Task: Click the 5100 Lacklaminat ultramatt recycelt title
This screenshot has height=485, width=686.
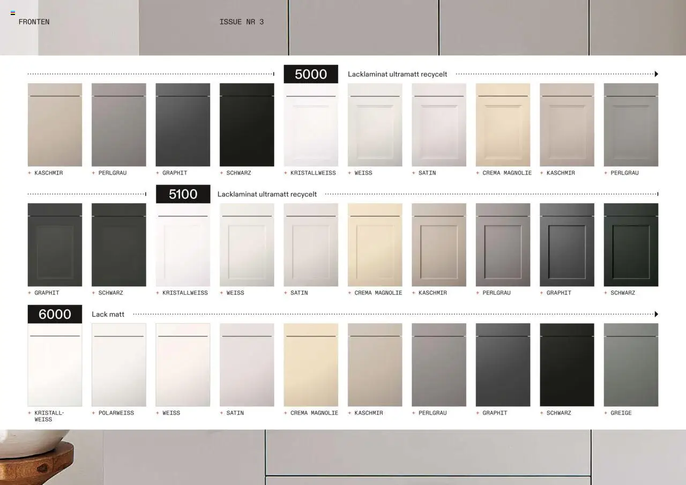Action: click(x=267, y=195)
